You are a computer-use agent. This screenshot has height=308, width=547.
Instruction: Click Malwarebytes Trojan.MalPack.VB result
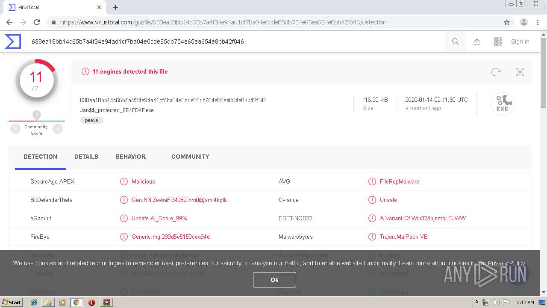tap(404, 237)
